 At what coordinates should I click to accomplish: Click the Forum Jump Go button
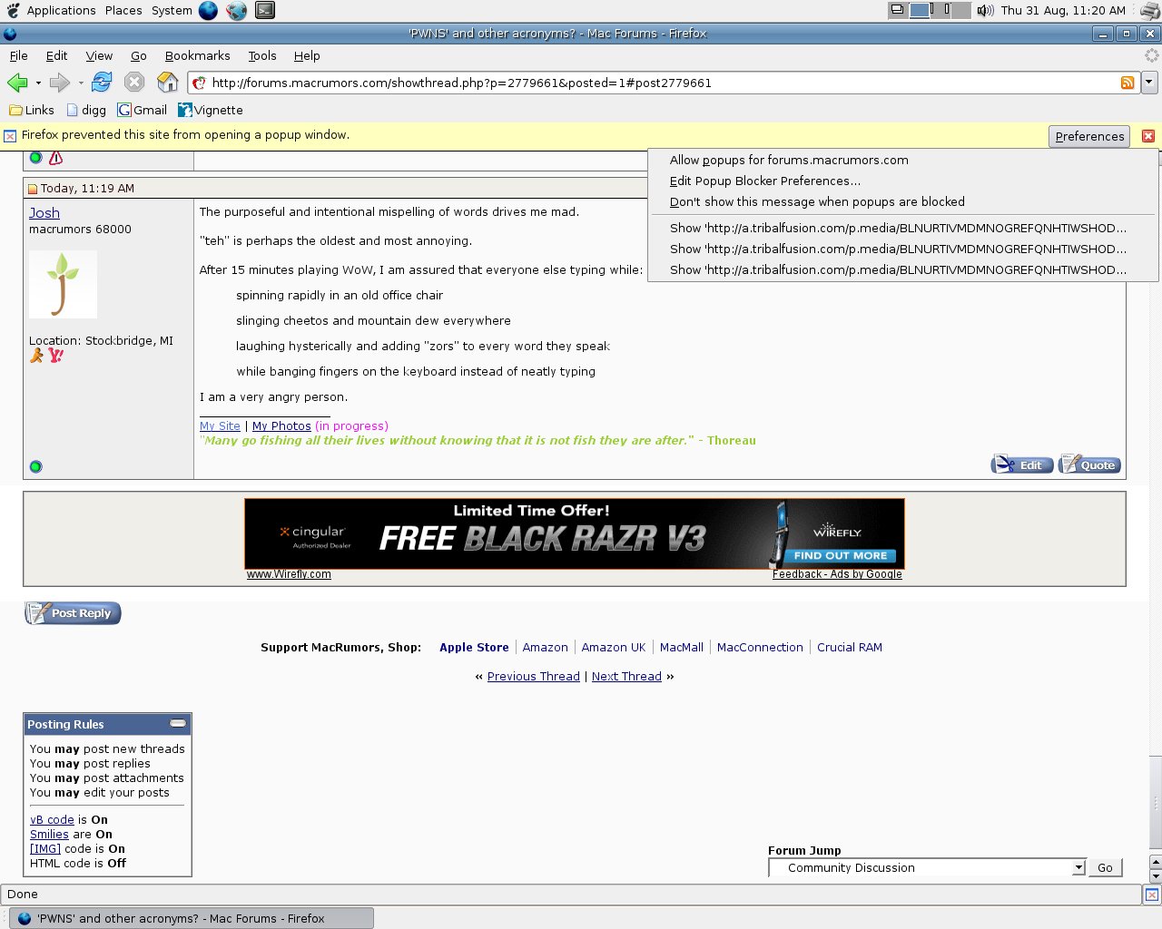point(1105,867)
